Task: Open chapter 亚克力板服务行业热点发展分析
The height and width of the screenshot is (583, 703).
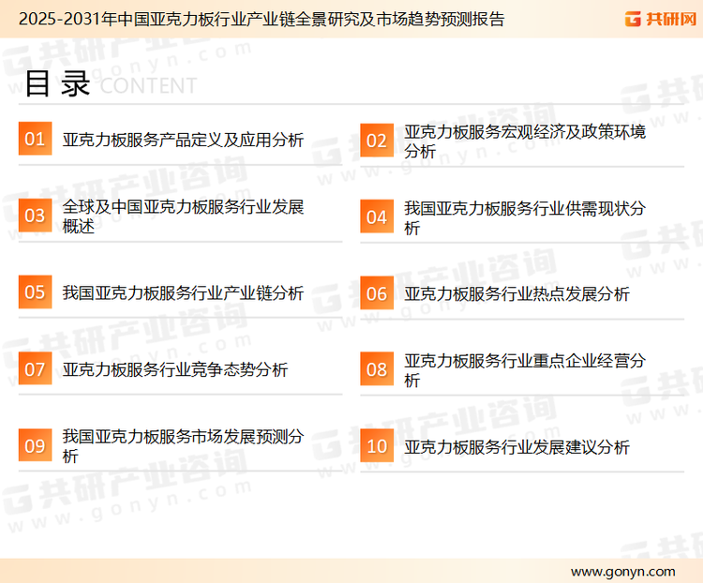Action: pyautogui.click(x=516, y=294)
